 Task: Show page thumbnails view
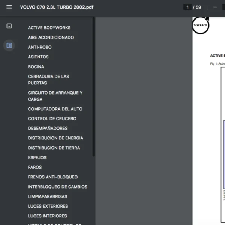pyautogui.click(x=9, y=26)
